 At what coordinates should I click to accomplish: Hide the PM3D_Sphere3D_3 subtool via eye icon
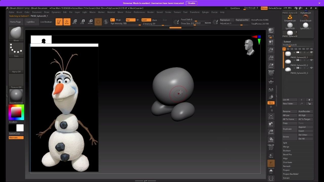(311, 68)
